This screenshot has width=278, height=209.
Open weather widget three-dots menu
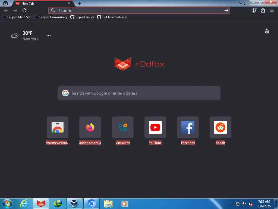tap(49, 35)
